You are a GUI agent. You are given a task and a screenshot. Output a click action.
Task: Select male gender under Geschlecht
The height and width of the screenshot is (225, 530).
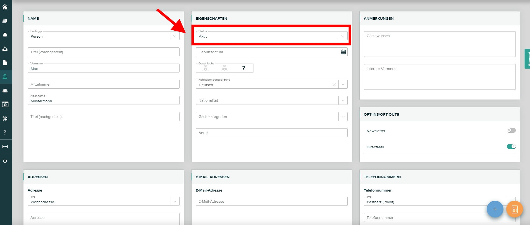coord(206,68)
